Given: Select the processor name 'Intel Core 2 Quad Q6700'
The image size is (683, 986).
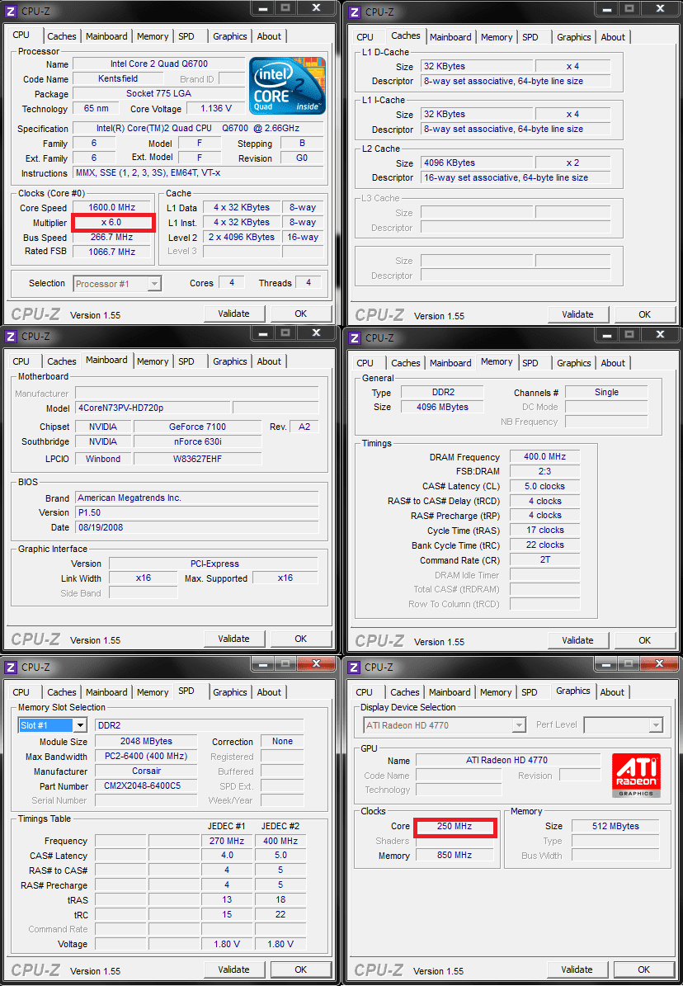Looking at the screenshot, I should click(158, 64).
